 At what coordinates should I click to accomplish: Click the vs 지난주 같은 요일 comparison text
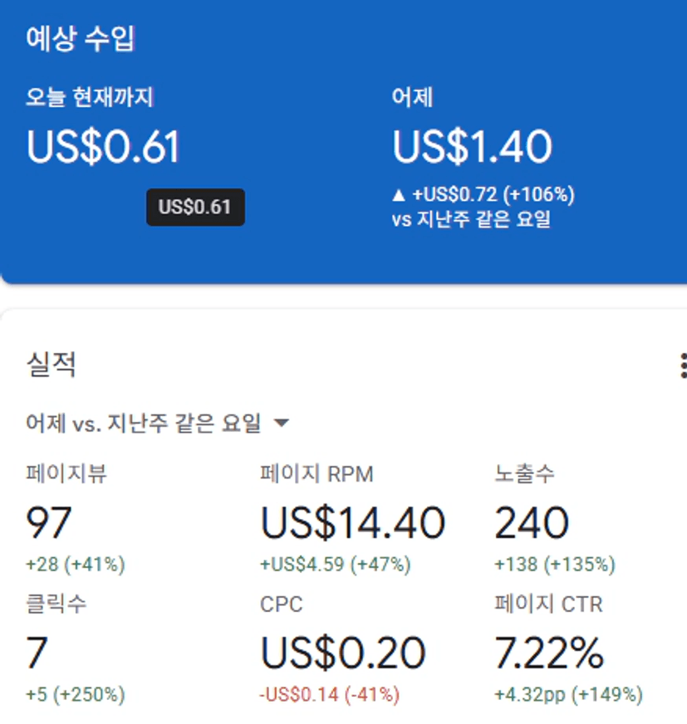click(x=471, y=220)
